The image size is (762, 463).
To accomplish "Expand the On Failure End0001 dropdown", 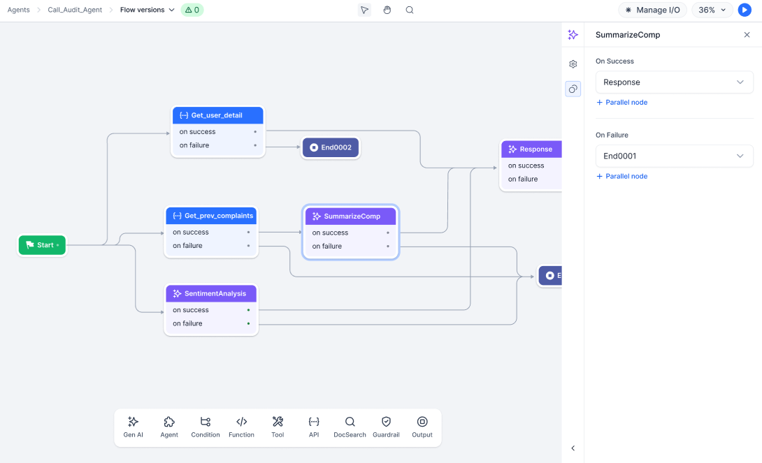I will 674,156.
